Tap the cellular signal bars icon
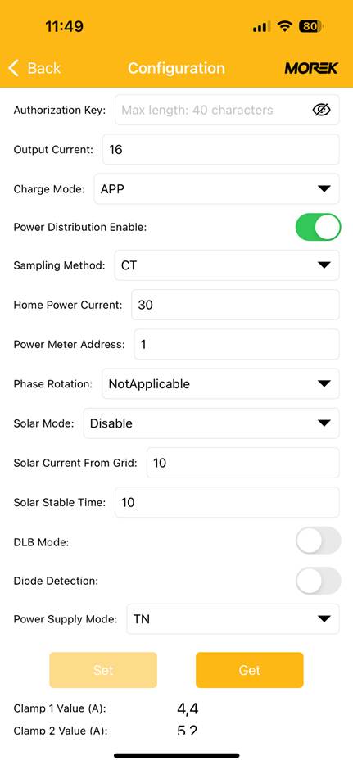The image size is (353, 765). coord(261,27)
